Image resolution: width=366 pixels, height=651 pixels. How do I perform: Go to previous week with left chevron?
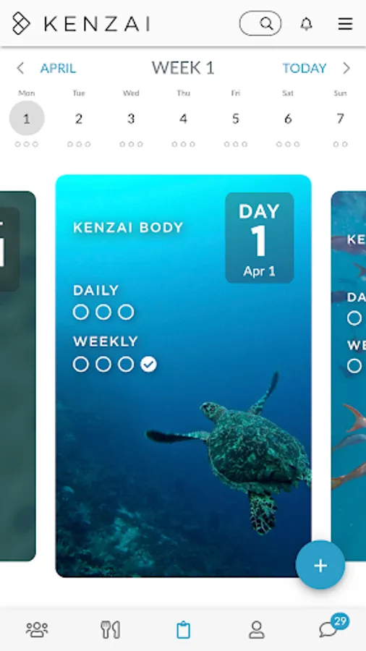[20, 68]
